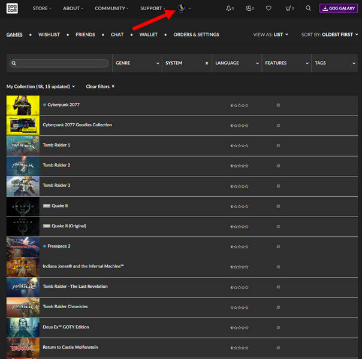The image size is (362, 359).
Task: Click Tomb Raider - The Last Revelation title
Action: [75, 287]
